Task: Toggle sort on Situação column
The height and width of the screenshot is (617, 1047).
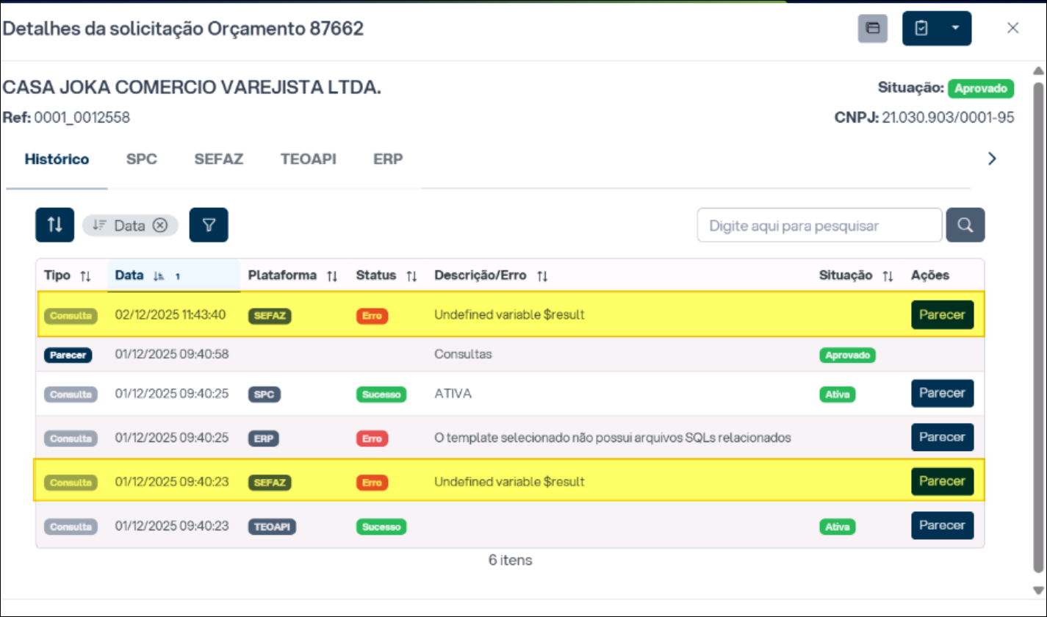Action: click(x=888, y=276)
